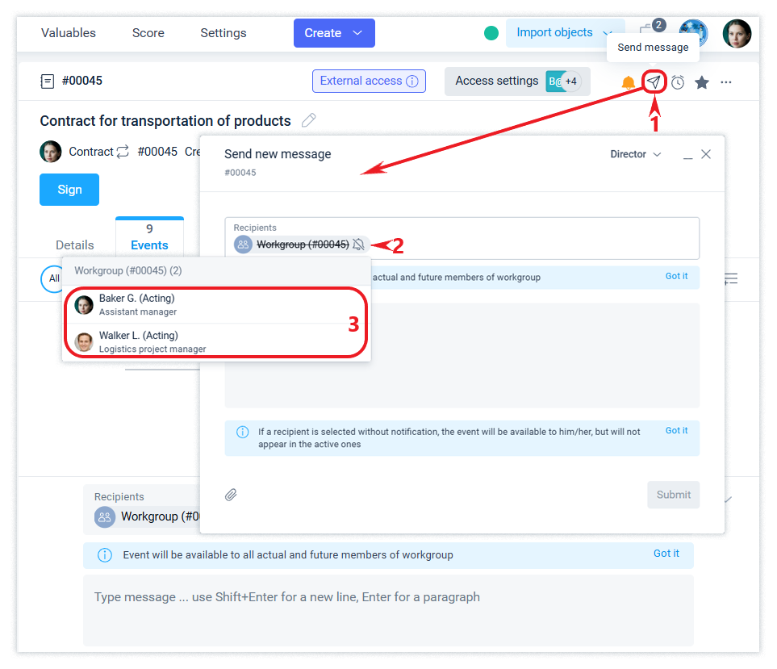Click the user profile avatar at top right

(x=736, y=33)
